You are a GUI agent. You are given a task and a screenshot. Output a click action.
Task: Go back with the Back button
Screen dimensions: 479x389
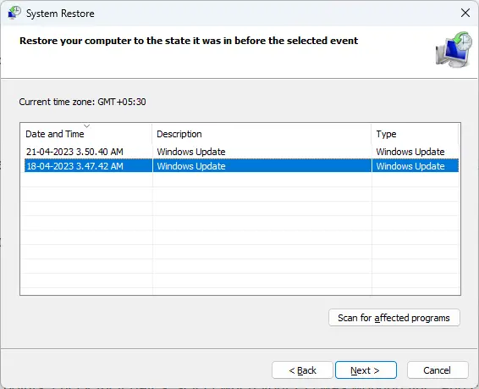pos(302,370)
